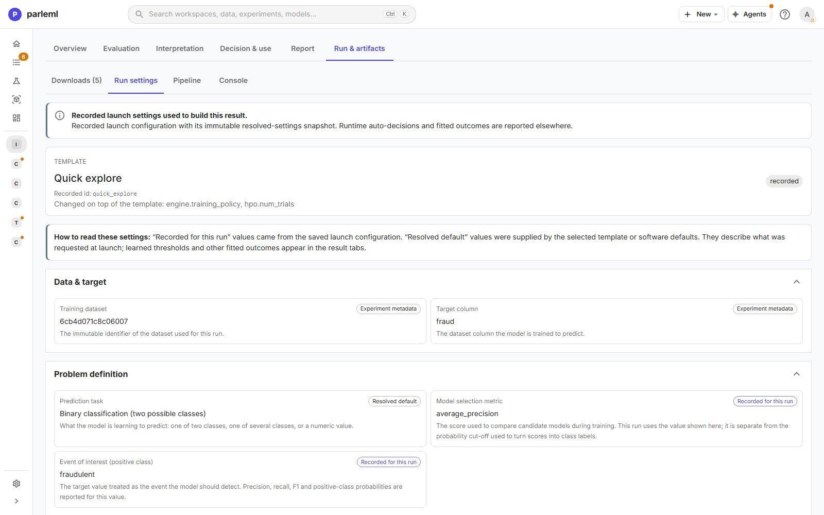Go to the Report tab
824x515 pixels.
302,48
